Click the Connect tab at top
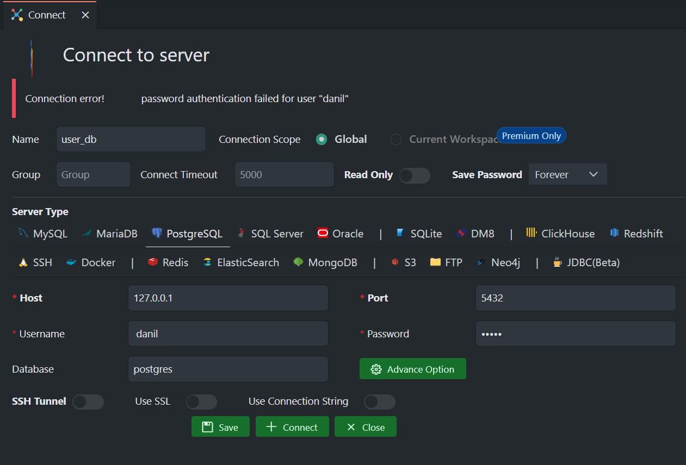Viewport: 686px width, 465px height. tap(50, 15)
